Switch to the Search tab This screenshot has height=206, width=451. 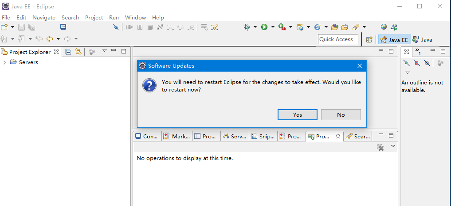pos(358,137)
